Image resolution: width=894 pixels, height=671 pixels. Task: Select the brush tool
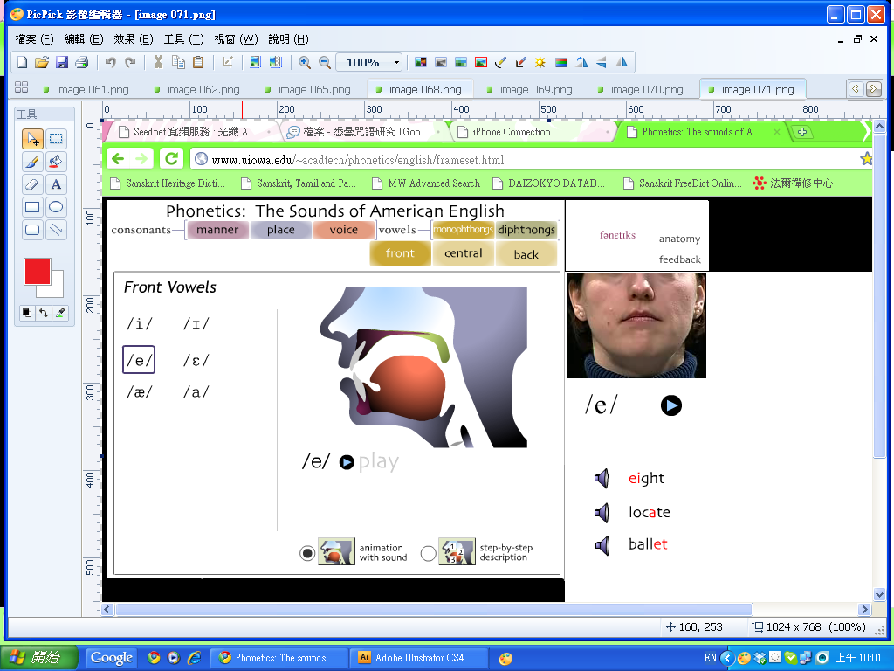(x=32, y=162)
